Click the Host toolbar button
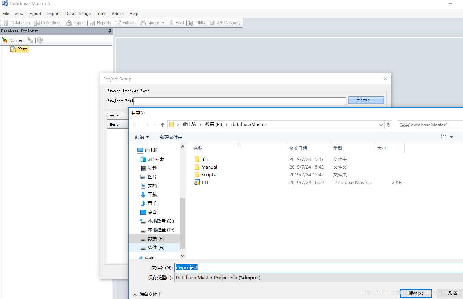 177,23
